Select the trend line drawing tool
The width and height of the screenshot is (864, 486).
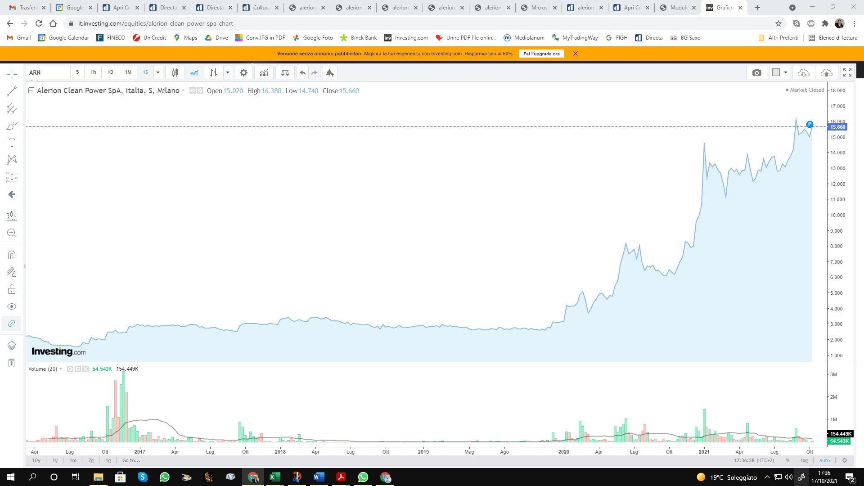point(12,91)
